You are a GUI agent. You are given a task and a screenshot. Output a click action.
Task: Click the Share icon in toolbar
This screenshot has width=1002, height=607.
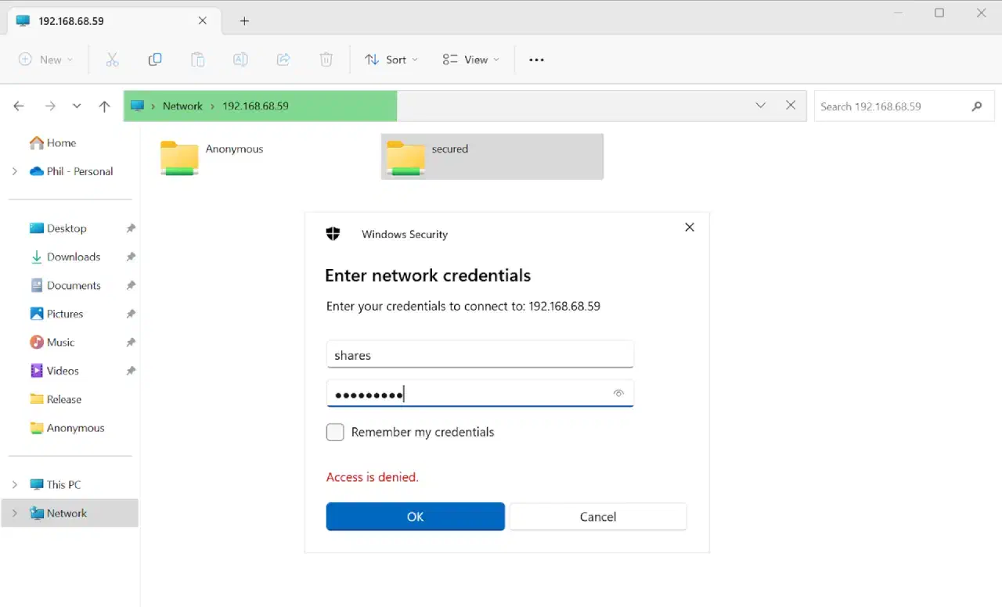(283, 59)
